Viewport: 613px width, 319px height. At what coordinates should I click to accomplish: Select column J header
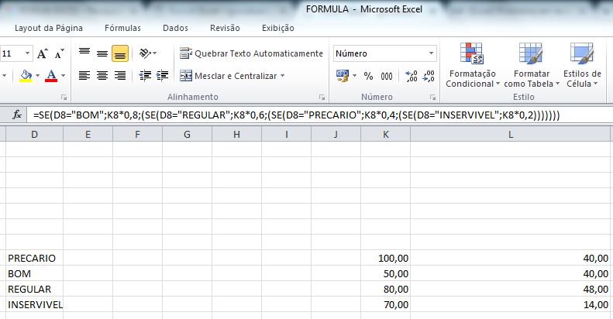tap(336, 135)
